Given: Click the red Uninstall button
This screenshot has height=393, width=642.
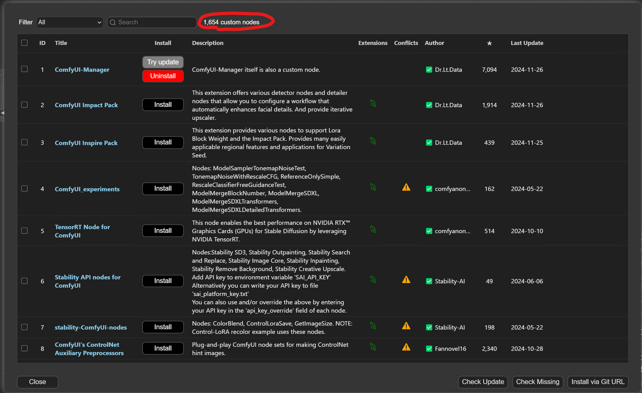Looking at the screenshot, I should pyautogui.click(x=163, y=76).
